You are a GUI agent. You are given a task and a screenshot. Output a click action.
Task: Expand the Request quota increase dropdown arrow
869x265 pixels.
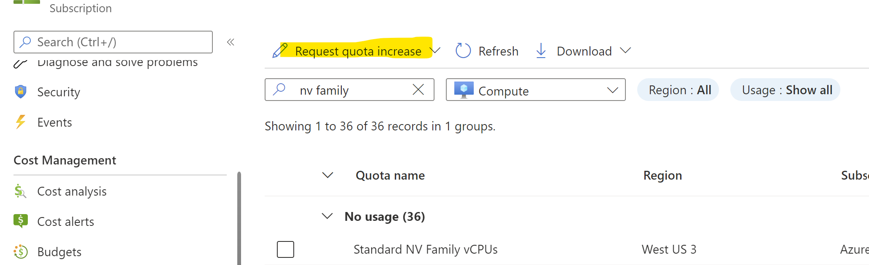point(435,50)
